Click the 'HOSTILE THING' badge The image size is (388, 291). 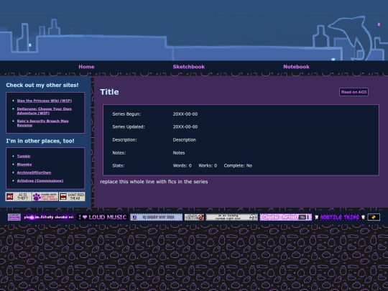point(339,217)
